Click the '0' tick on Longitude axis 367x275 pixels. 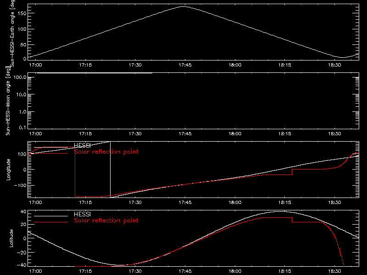pos(25,170)
